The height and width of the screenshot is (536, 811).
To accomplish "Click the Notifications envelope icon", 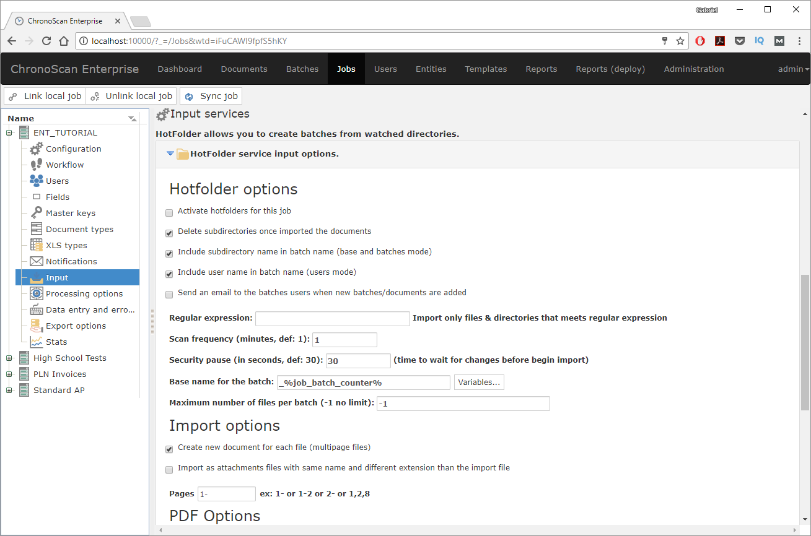I will [x=37, y=261].
